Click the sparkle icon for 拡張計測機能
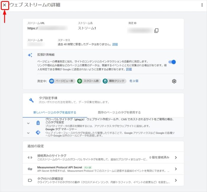Viewport: 207px width, 192px height. pos(30,55)
